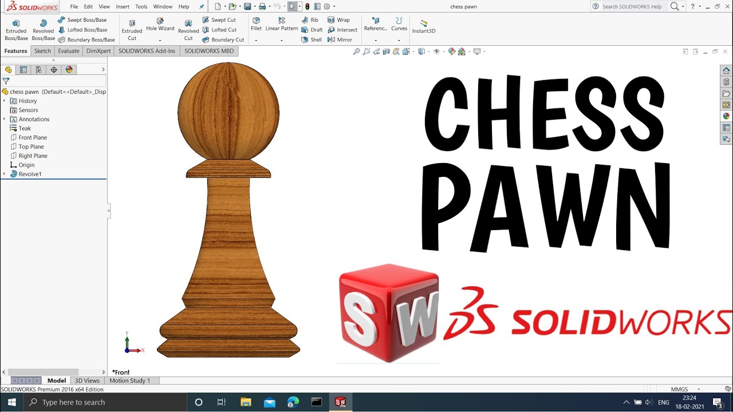Open the Hole Wizard tool
Screen dimensions: 733x412
[x=160, y=25]
